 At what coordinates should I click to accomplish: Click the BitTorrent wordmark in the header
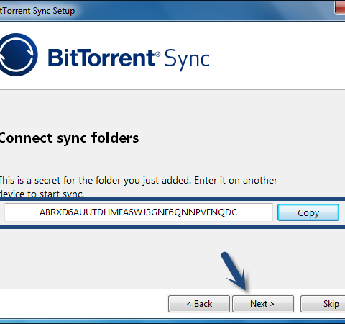101,58
